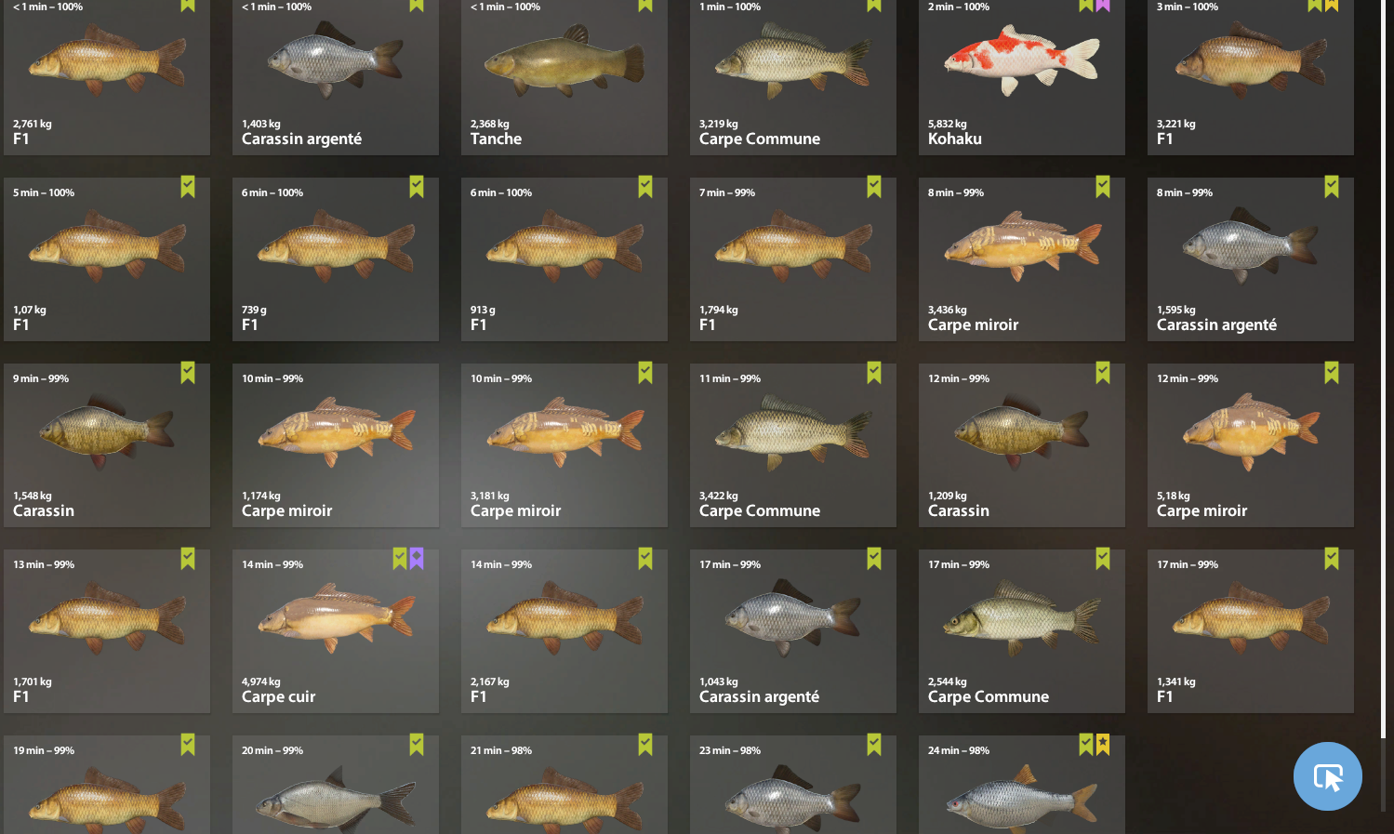Screen dimensions: 1394x834
Task: Select the Carpe Commune 3,422 kg card
Action: coord(793,445)
